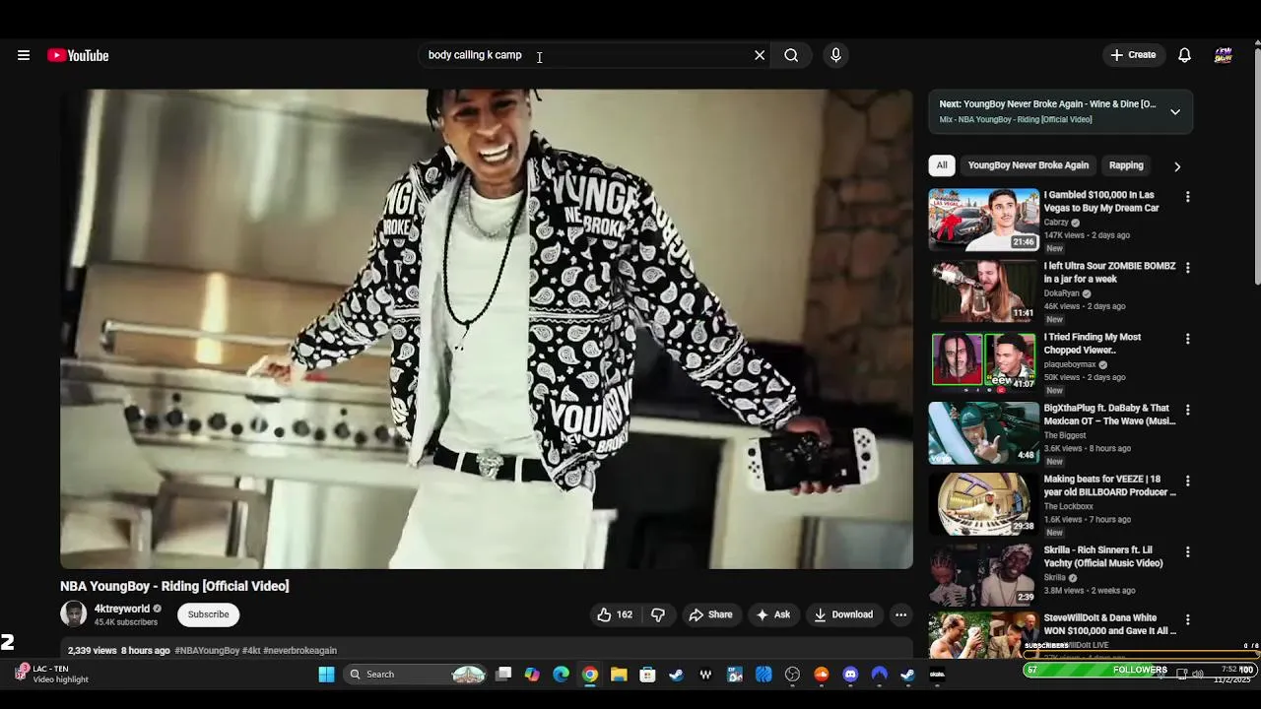1261x709 pixels.
Task: Open OBS Studio from the taskbar
Action: click(792, 675)
